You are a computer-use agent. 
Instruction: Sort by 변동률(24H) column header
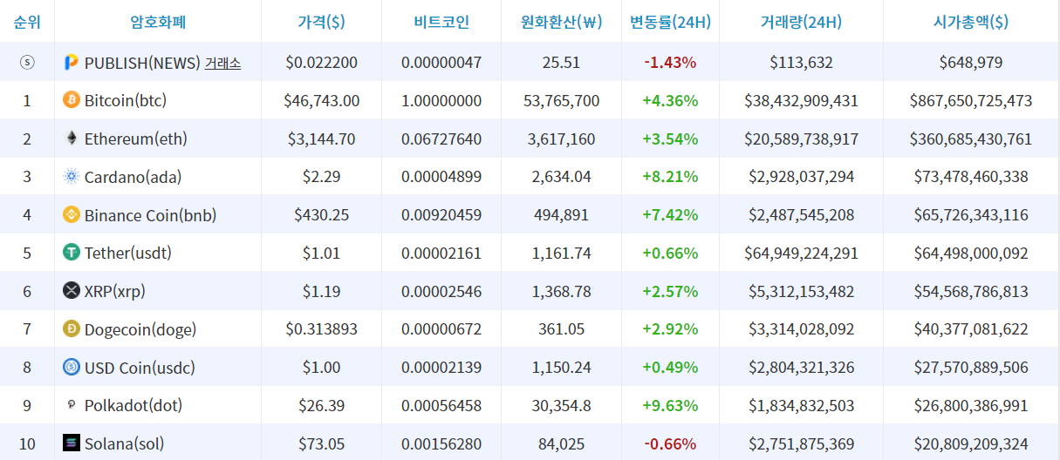[x=670, y=22]
